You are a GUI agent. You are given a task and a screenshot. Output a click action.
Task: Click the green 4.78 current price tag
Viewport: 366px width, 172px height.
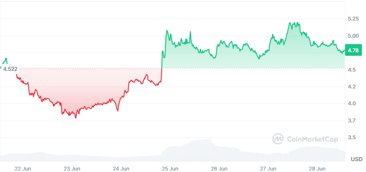pos(353,50)
